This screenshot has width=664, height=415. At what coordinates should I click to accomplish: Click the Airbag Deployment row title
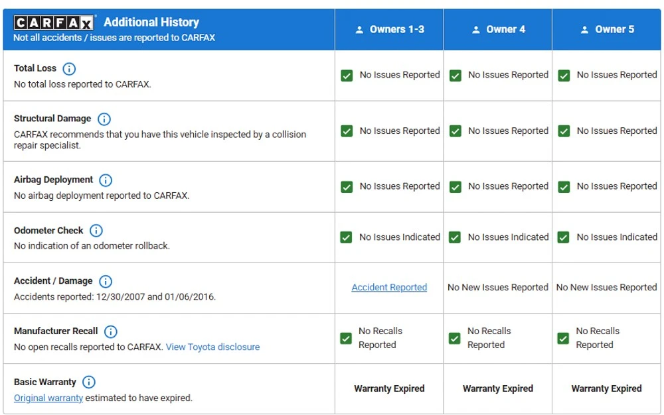[x=53, y=180]
